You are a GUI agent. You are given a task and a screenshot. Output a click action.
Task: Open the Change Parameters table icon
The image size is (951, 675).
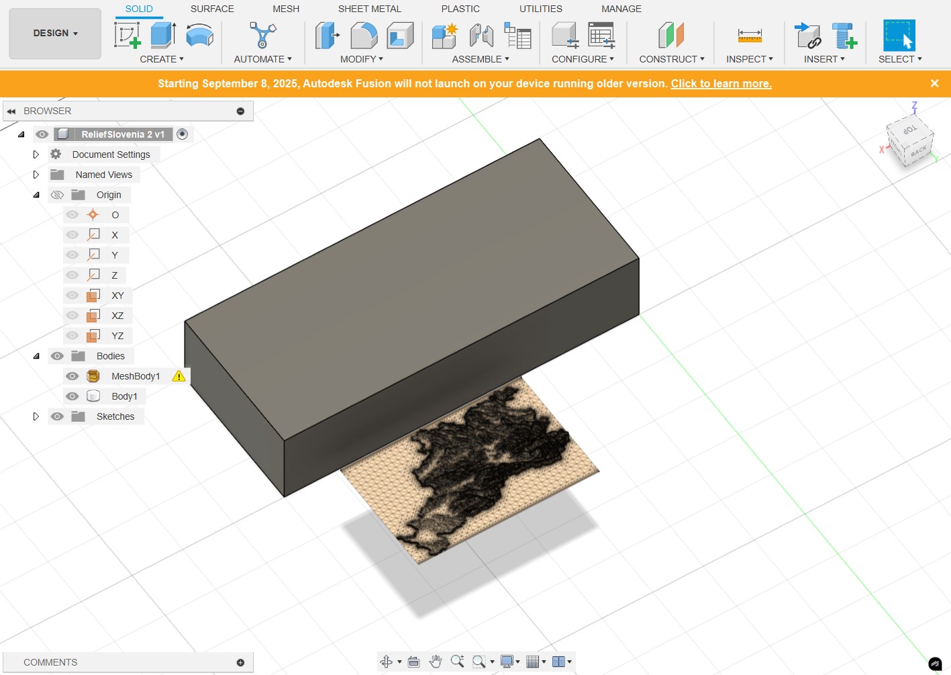601,35
